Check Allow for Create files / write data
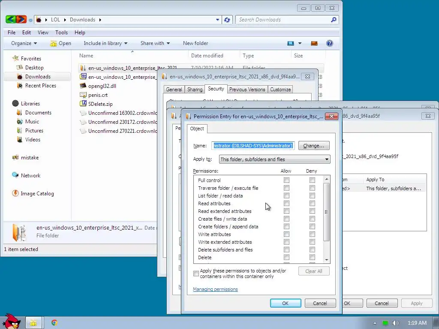The width and height of the screenshot is (439, 329). coord(286,219)
